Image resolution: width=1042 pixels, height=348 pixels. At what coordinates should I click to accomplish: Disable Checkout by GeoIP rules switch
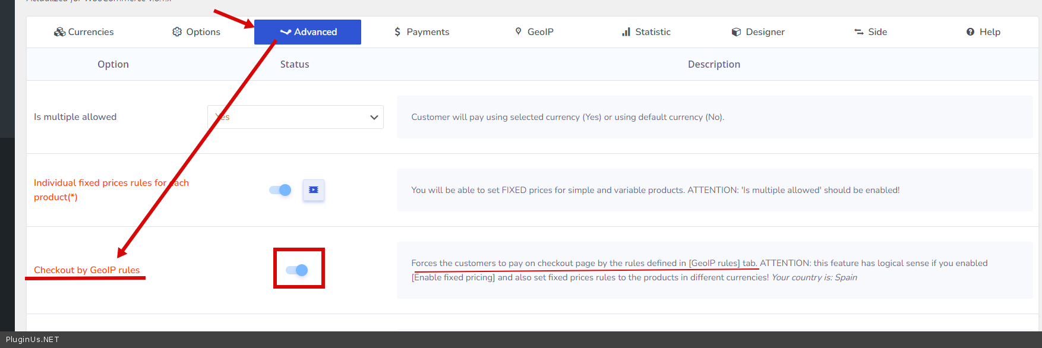297,270
